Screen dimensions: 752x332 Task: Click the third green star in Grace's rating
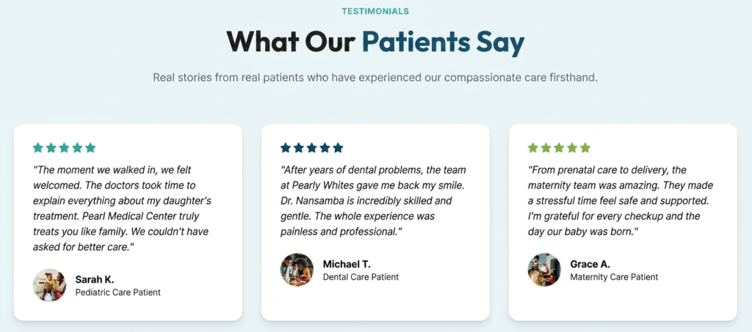(559, 148)
